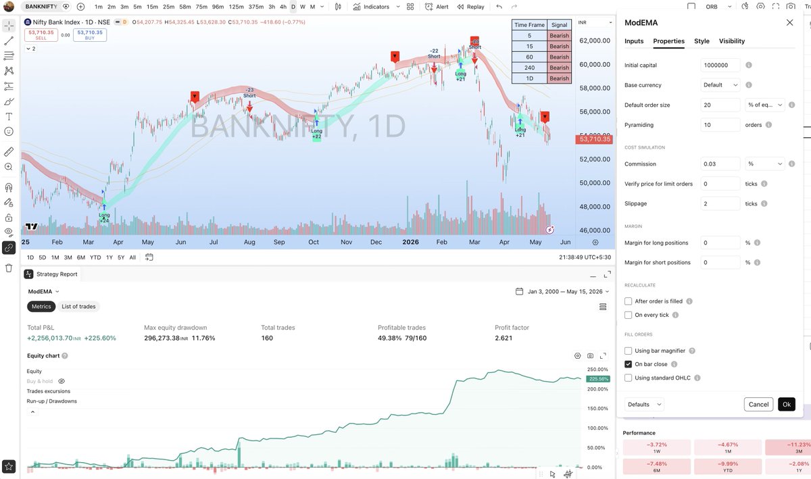Show info tooltip for Slippage
Screen dimensions: 811x479
click(x=766, y=203)
